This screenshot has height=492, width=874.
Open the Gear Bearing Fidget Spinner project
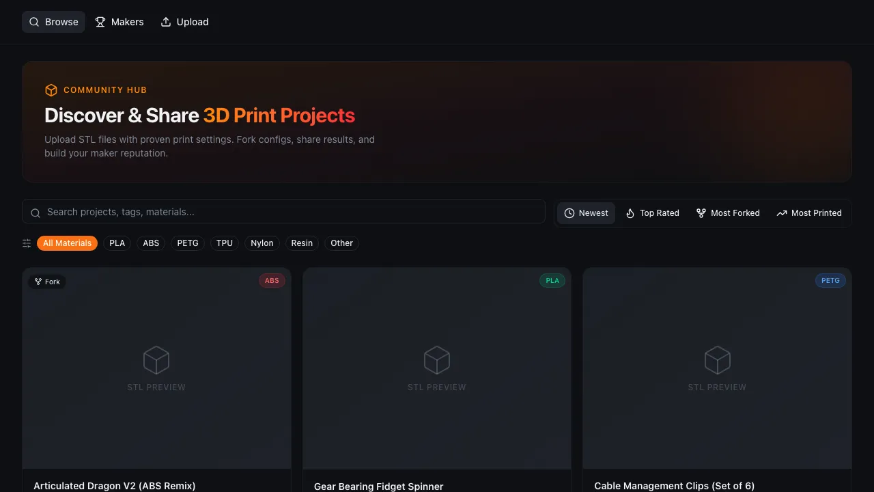coord(378,486)
